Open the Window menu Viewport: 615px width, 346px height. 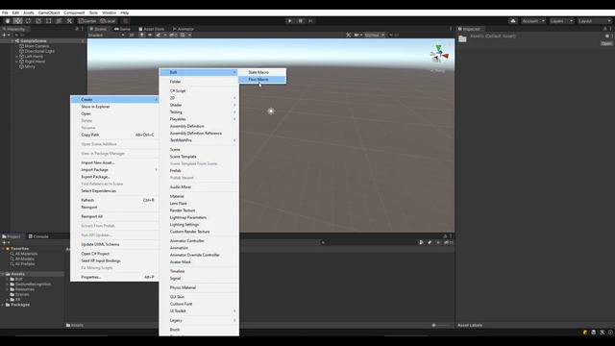pyautogui.click(x=109, y=12)
